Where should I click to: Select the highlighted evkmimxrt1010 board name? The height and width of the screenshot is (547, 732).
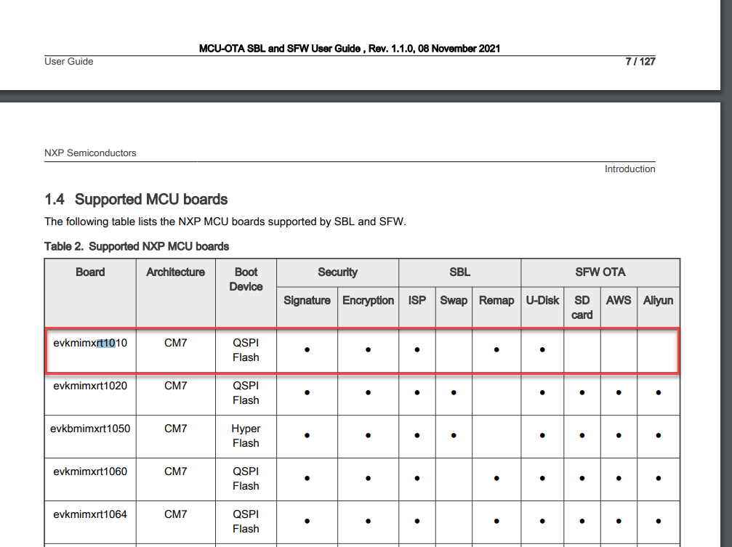[89, 342]
